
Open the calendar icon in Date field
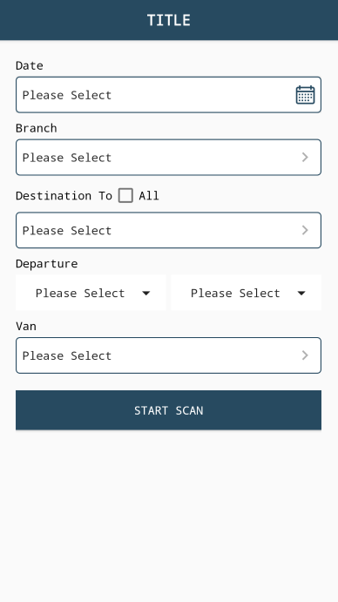(x=306, y=95)
